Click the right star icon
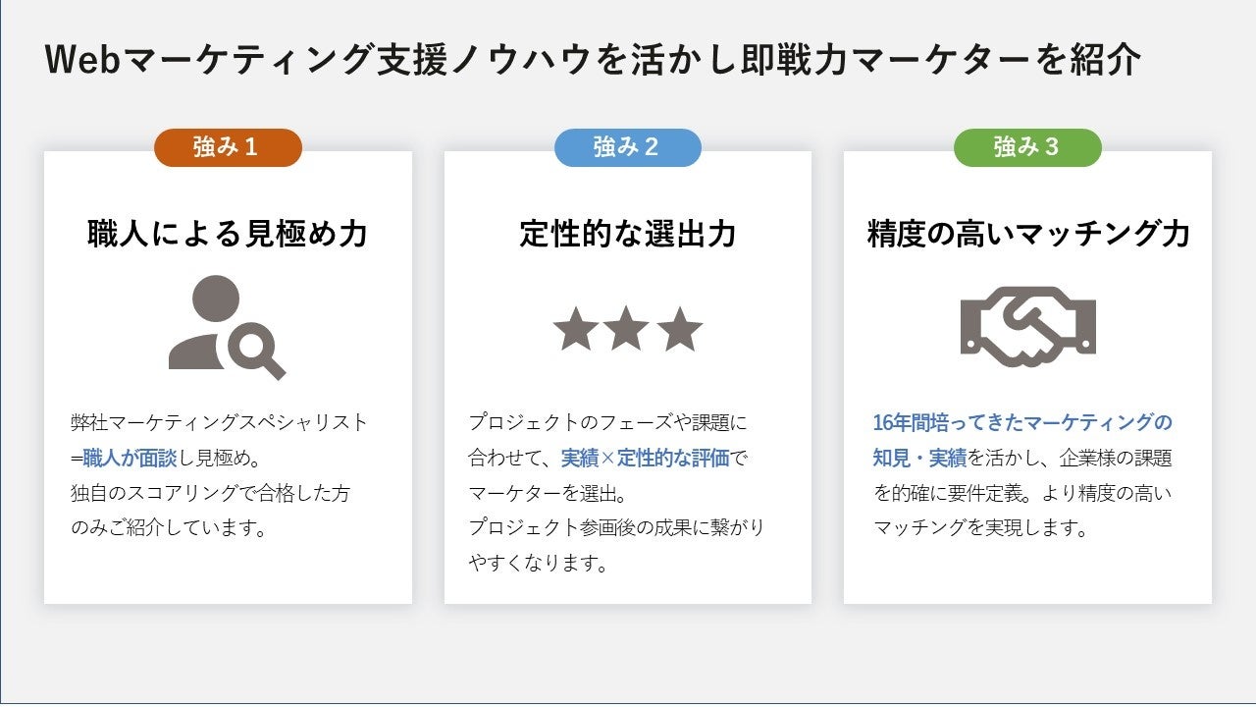Image resolution: width=1256 pixels, height=707 pixels. click(x=680, y=330)
